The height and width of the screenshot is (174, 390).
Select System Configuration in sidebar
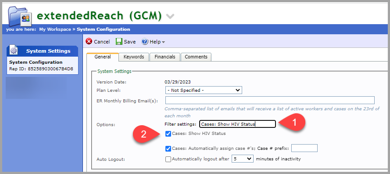[x=36, y=62]
